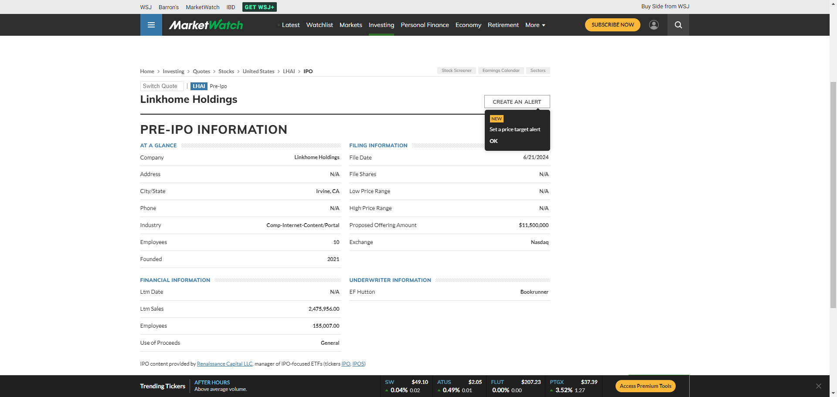The width and height of the screenshot is (837, 397).
Task: Select the Proposed Offering Amount $11,500,000 value
Action: tap(534, 225)
